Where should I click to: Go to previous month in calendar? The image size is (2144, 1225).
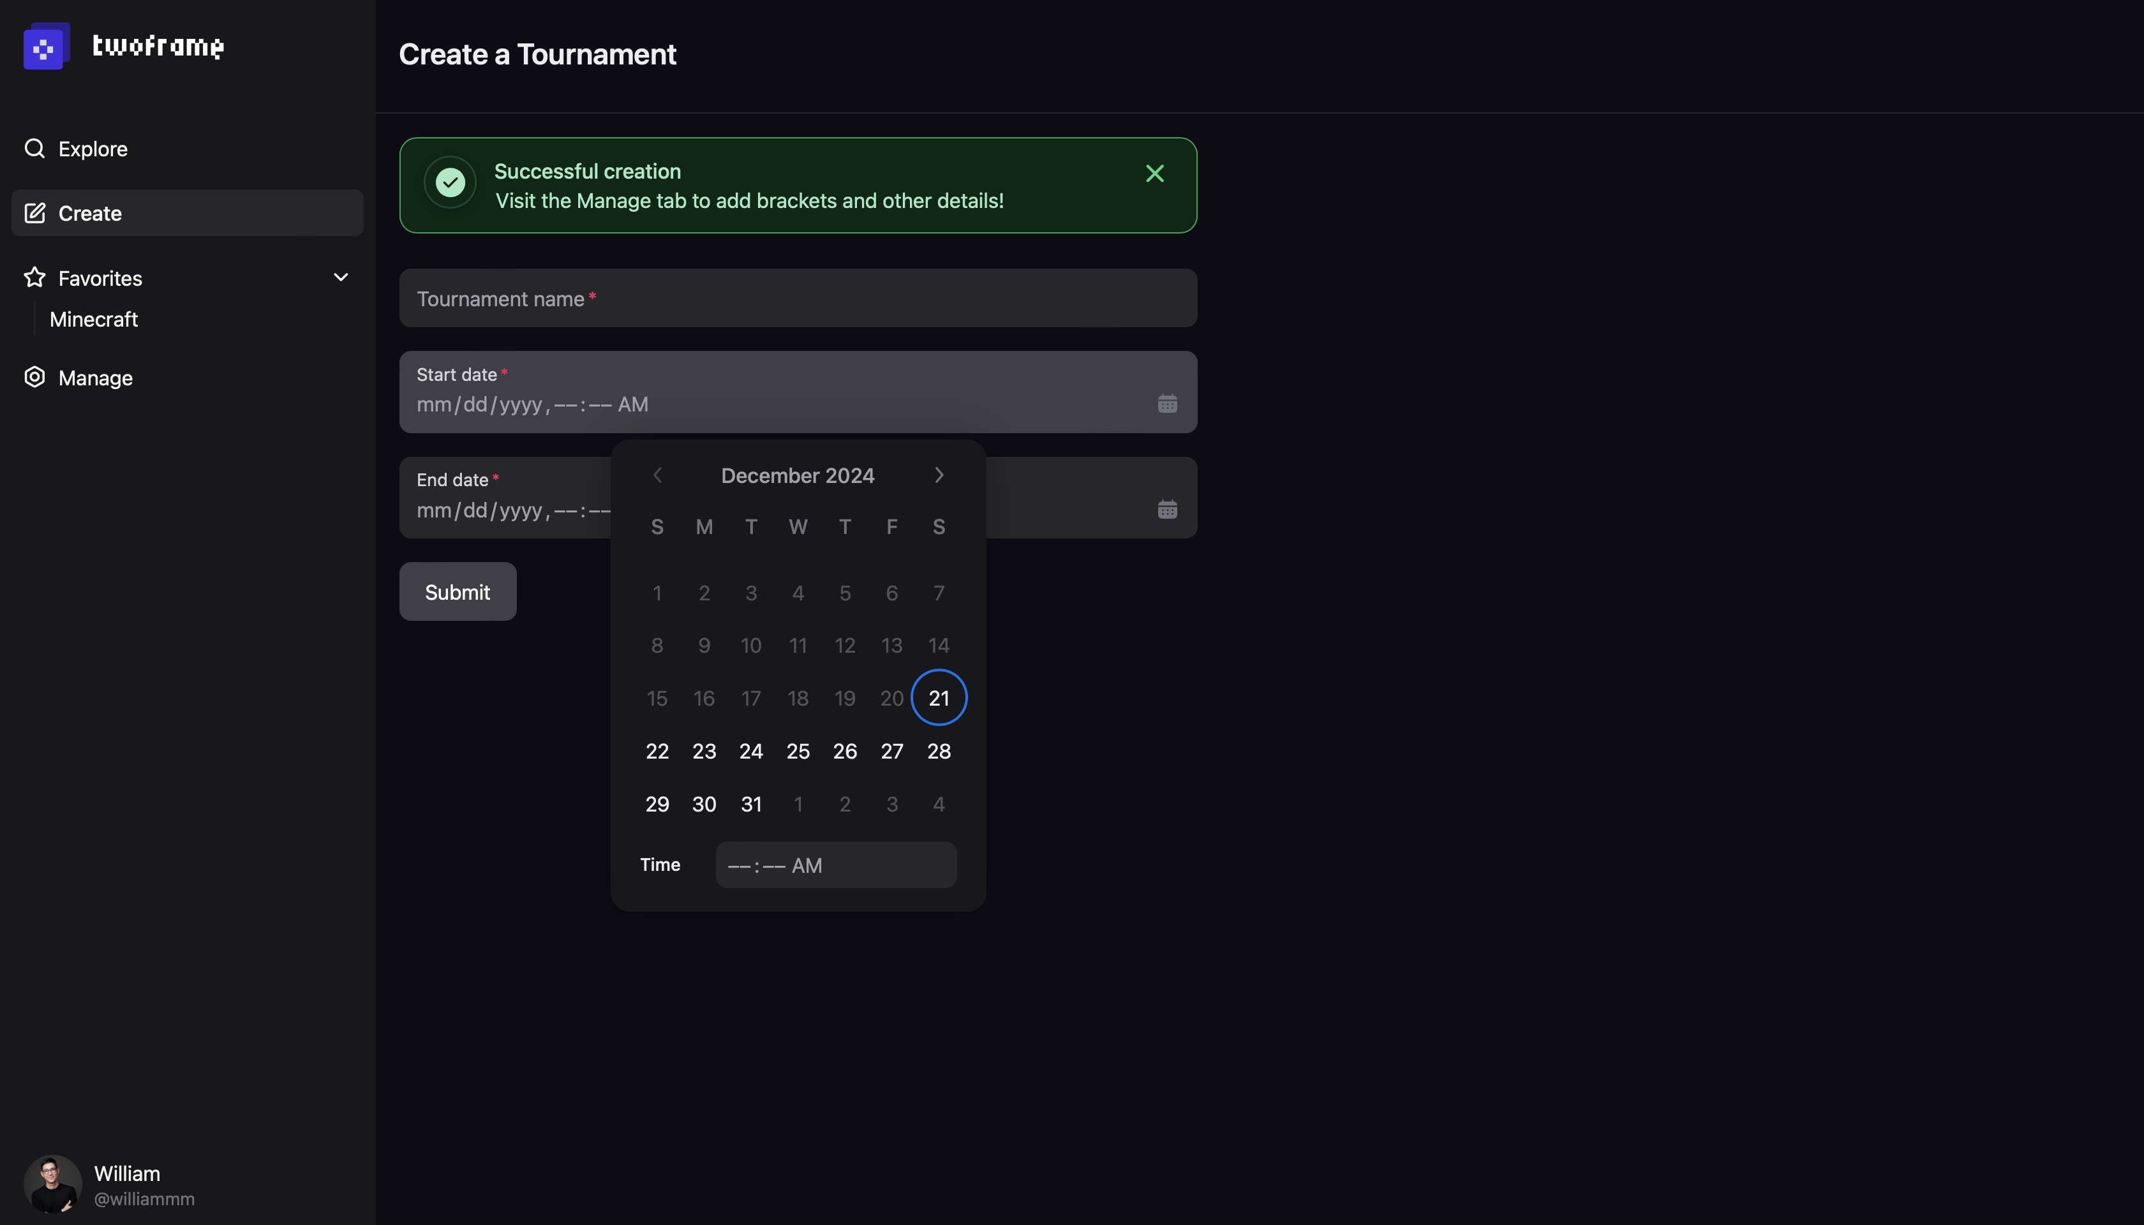point(657,475)
